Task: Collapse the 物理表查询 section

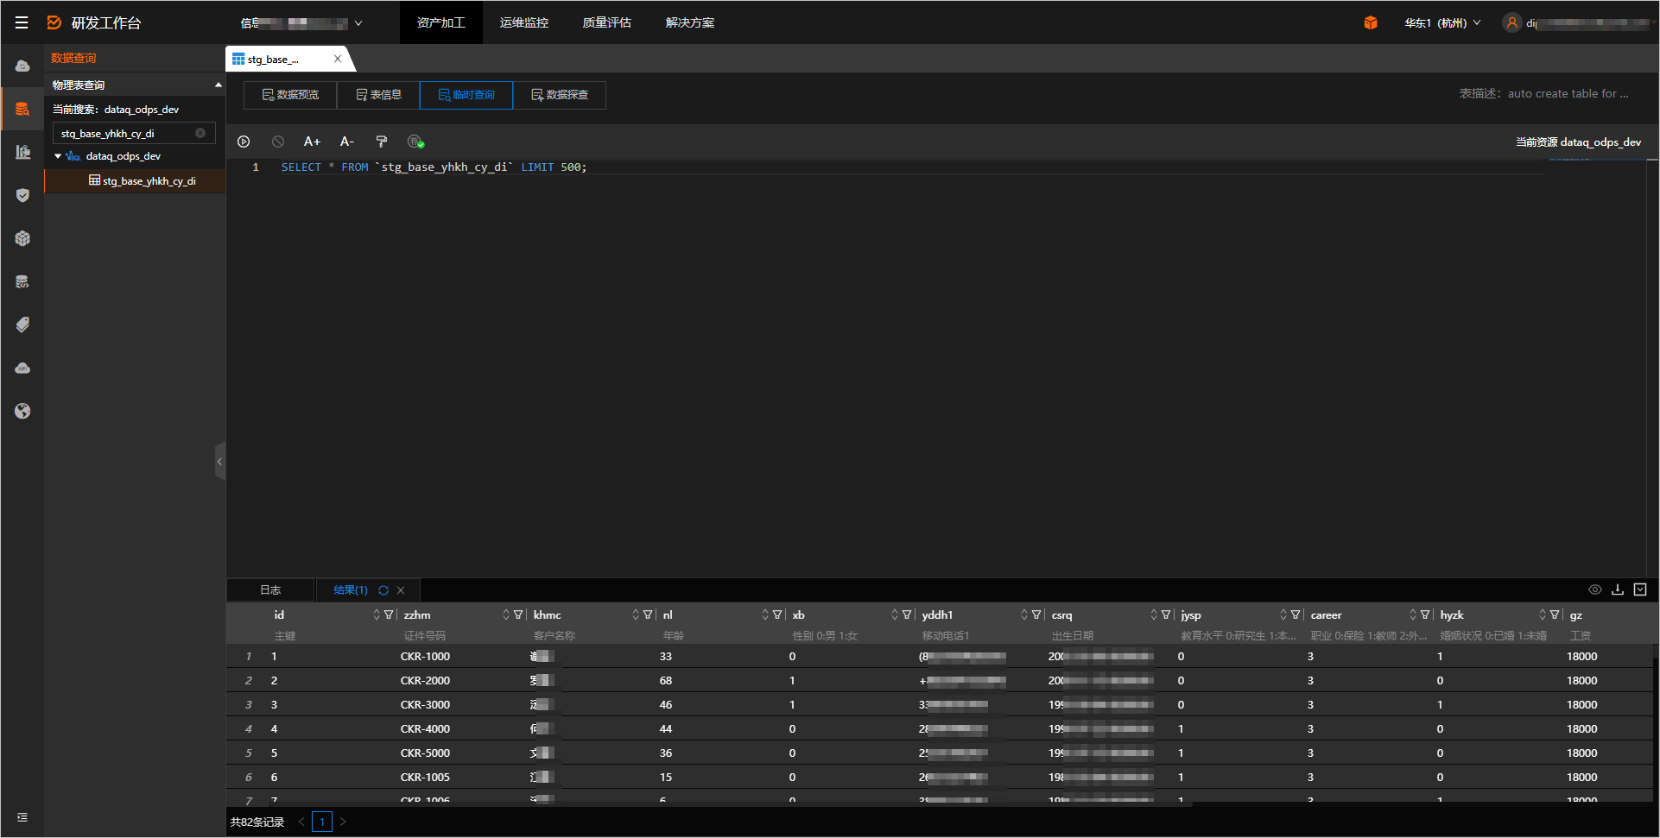Action: [219, 85]
